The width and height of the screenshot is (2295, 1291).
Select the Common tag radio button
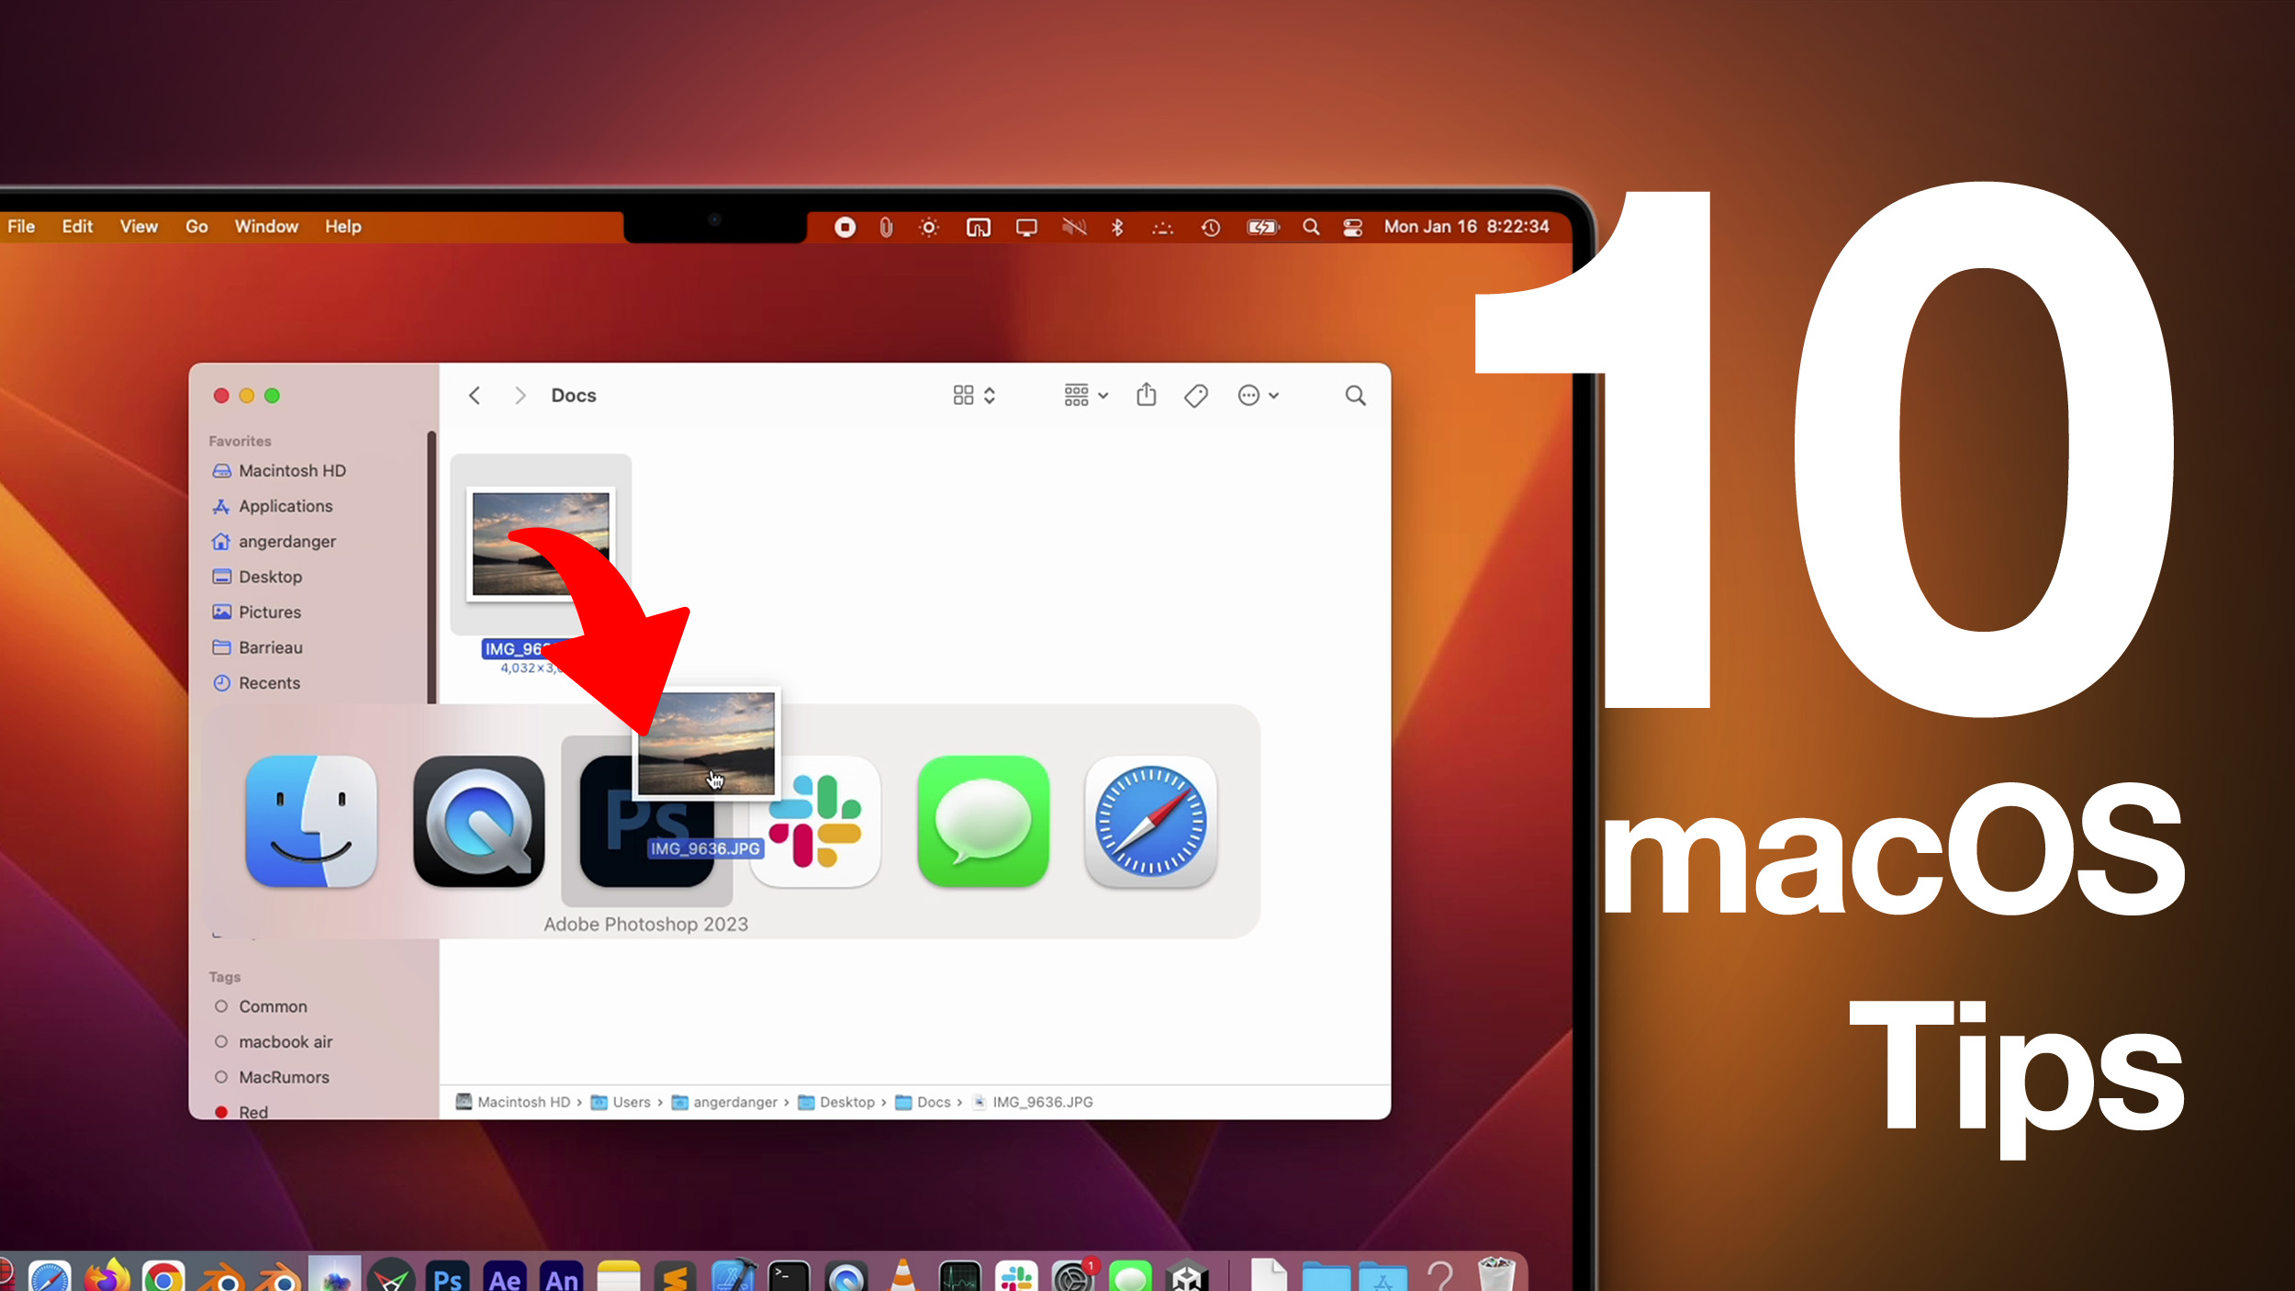point(219,1005)
